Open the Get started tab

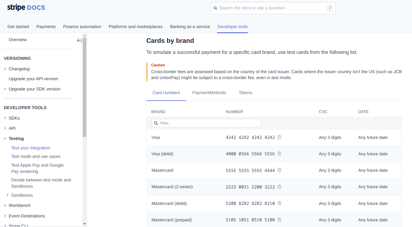coord(18,27)
